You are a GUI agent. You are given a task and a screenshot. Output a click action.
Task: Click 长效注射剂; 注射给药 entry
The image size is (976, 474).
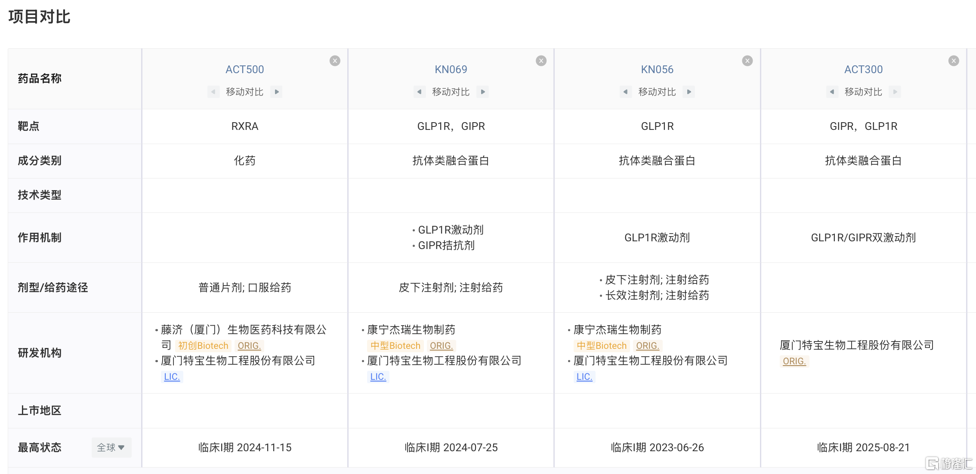[x=657, y=295]
